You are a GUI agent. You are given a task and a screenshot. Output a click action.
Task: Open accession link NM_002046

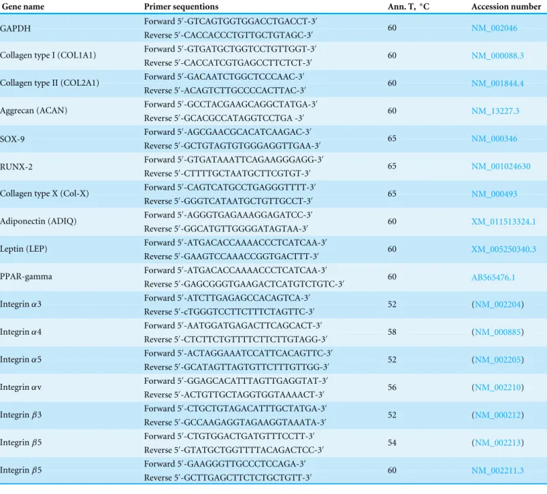pos(494,29)
